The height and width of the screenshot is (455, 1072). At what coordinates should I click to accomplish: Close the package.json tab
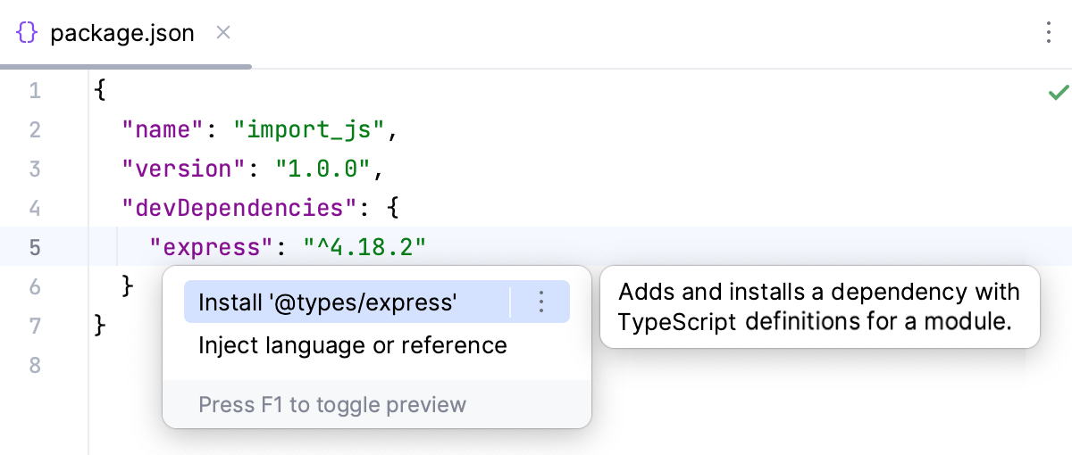(224, 33)
